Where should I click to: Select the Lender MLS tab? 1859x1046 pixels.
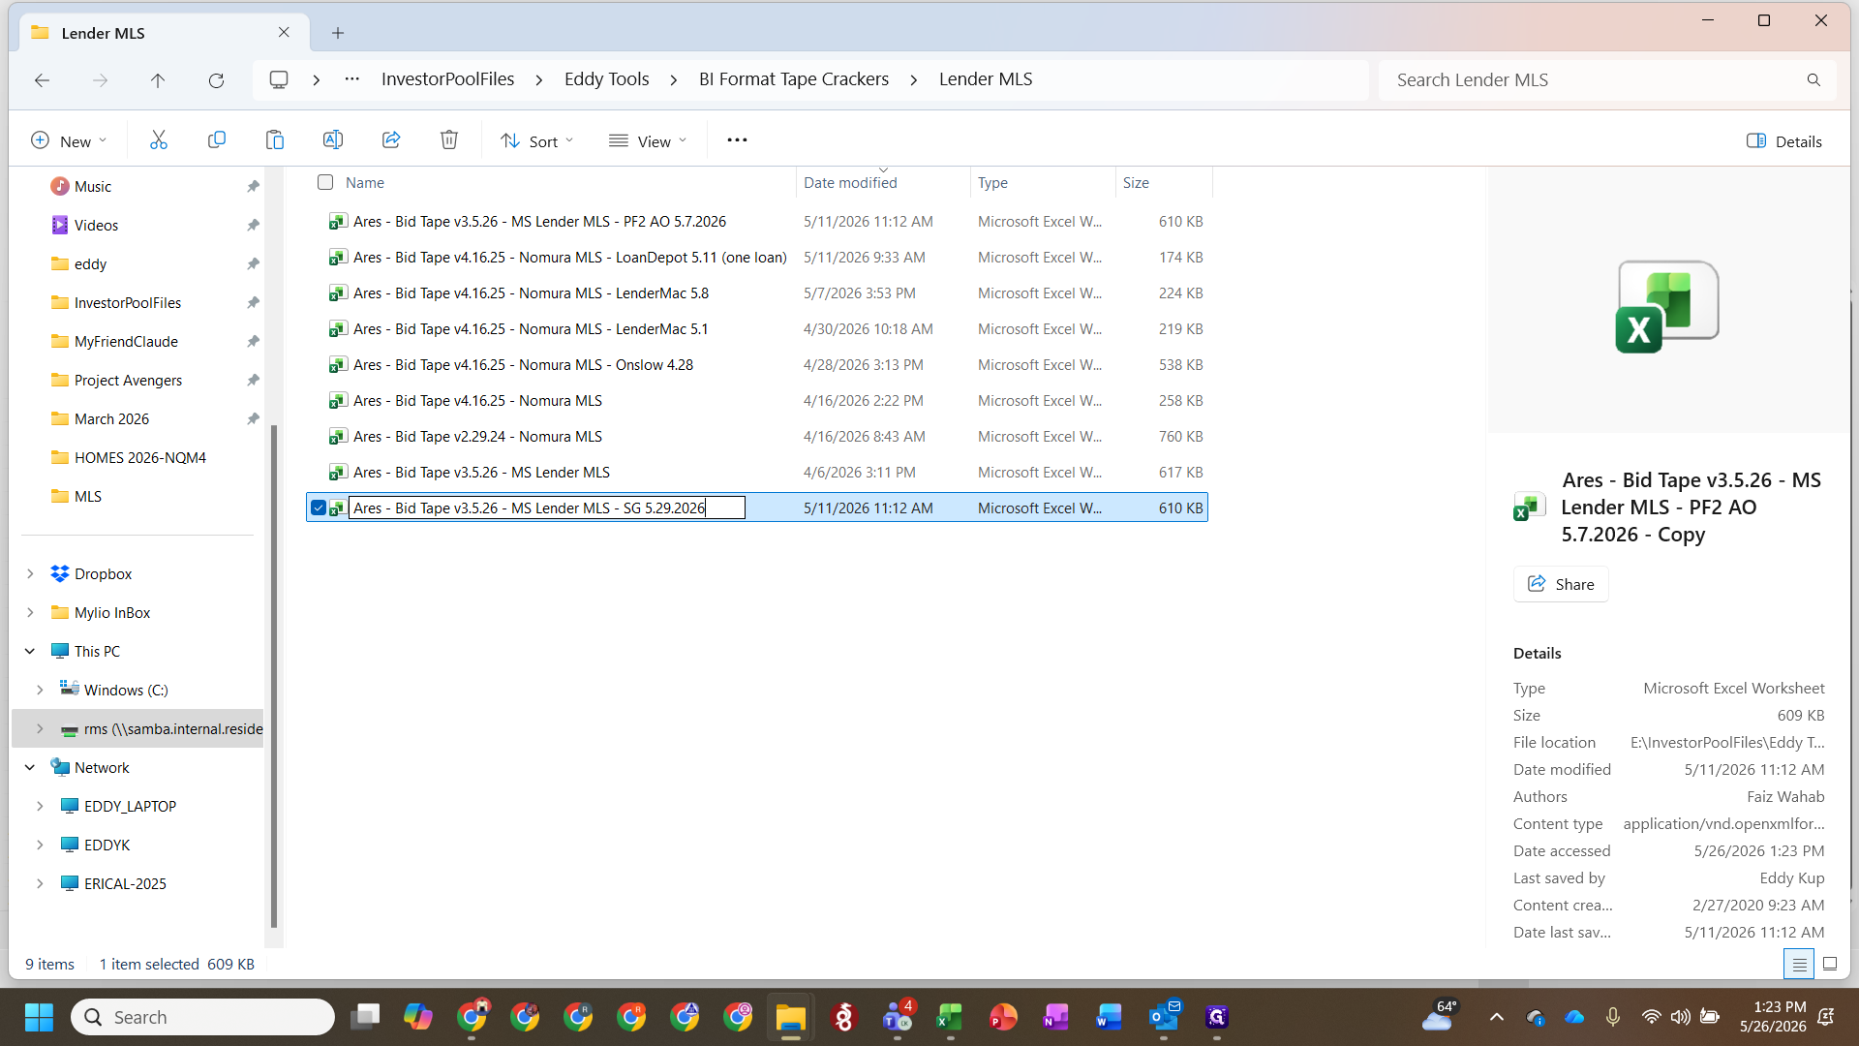[x=163, y=33]
